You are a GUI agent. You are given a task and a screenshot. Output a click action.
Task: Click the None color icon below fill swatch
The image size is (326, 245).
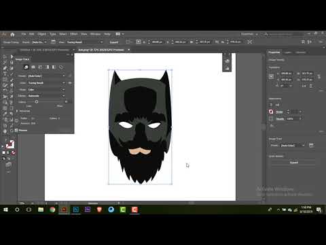[x=14, y=152]
